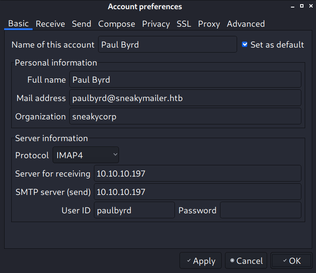Select the Organization input field
The height and width of the screenshot is (273, 316).
click(185, 116)
